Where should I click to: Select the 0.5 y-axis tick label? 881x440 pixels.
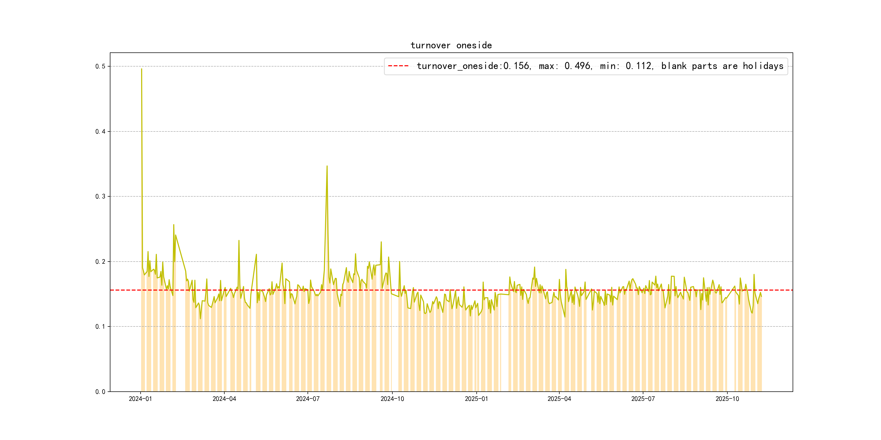(100, 66)
